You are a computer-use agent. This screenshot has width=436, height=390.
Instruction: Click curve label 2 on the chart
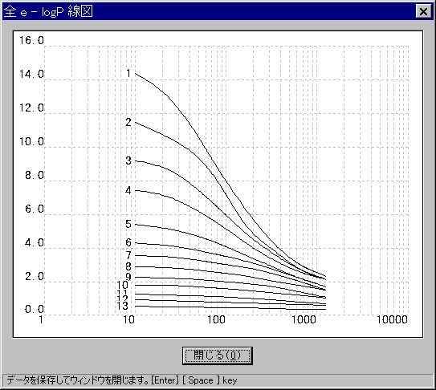coord(128,122)
